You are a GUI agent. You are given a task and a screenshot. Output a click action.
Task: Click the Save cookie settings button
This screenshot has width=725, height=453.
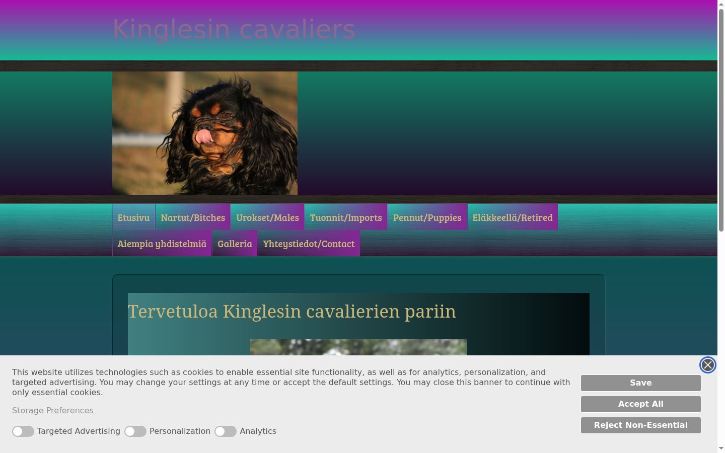tap(641, 383)
